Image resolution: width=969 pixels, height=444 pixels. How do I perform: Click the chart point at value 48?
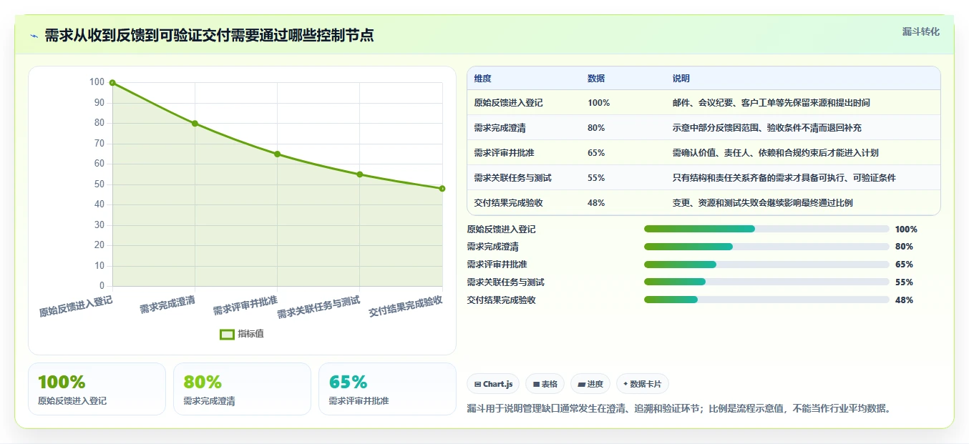(x=442, y=189)
